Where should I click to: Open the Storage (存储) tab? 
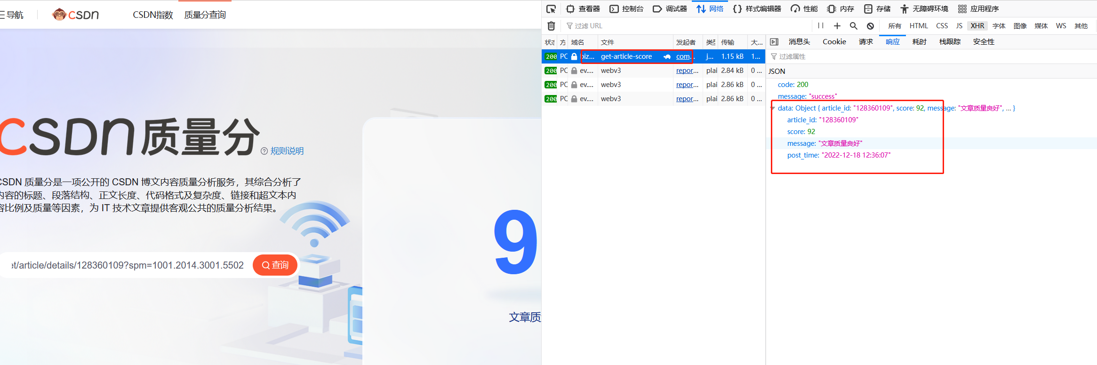pos(877,9)
